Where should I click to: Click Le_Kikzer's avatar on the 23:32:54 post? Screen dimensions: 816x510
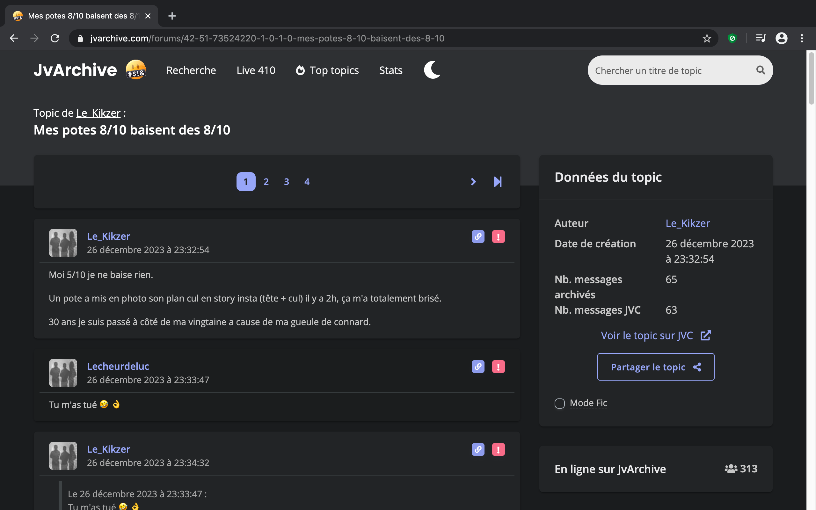(x=63, y=243)
